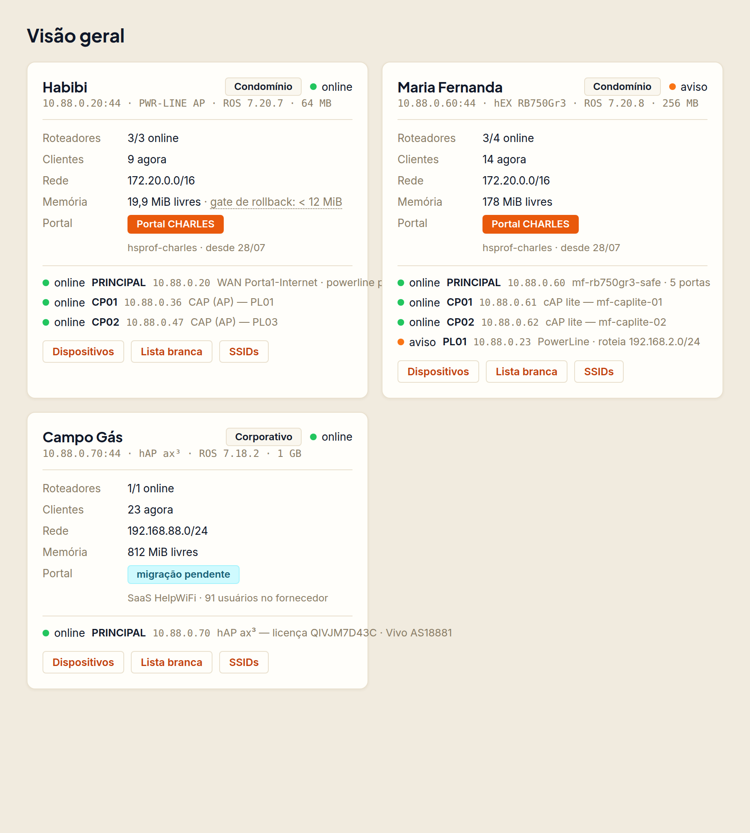Click Maria Fernanda address line 10.88.0.60:44
The height and width of the screenshot is (833, 750).
pos(547,103)
